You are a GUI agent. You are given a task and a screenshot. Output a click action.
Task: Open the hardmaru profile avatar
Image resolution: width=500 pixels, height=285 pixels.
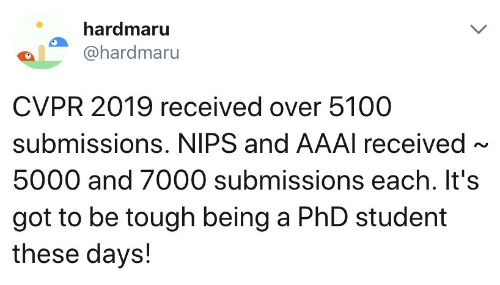42,41
